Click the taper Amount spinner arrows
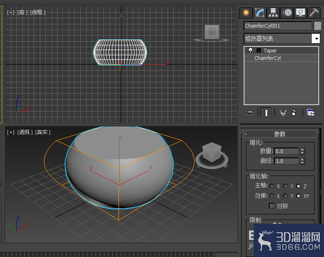 (302, 151)
